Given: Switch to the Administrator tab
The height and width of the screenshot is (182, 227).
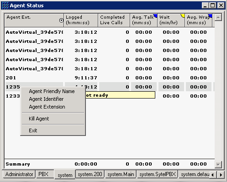Looking at the screenshot, I should [x=19, y=174].
